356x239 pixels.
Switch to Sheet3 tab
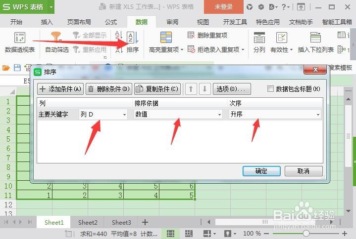tap(121, 223)
